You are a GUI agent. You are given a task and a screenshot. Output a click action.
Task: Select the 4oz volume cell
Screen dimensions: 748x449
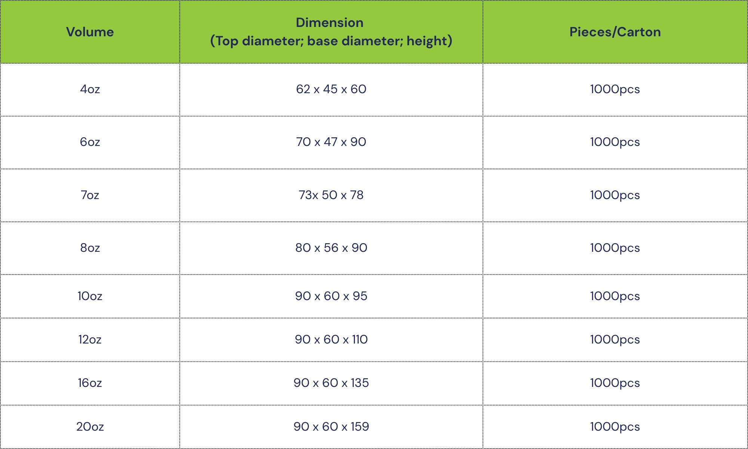(x=90, y=89)
